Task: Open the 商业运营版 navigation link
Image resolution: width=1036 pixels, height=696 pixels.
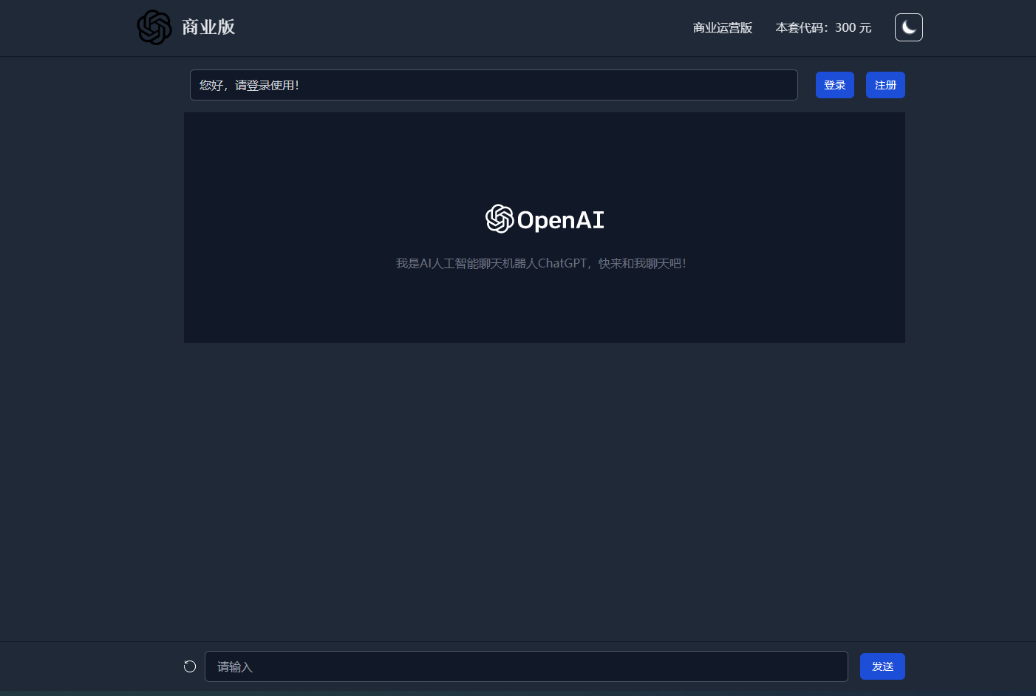Action: 723,27
